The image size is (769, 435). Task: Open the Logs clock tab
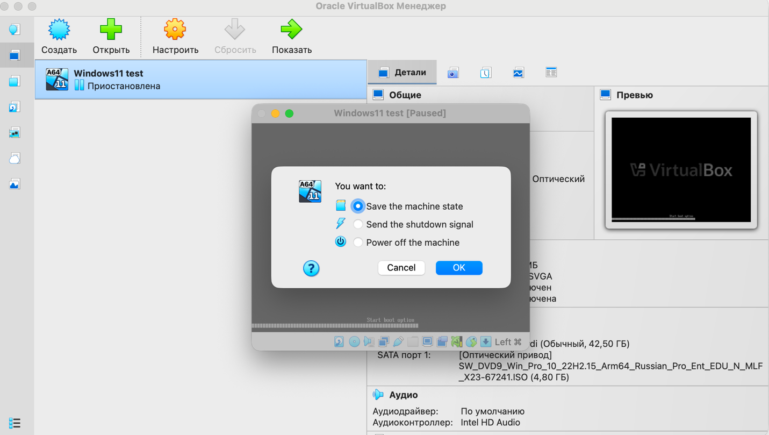pos(485,73)
